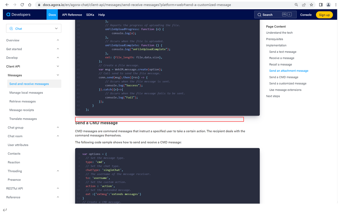The height and width of the screenshot is (212, 338).
Task: Switch to the API Reference tab
Action: click(x=72, y=15)
